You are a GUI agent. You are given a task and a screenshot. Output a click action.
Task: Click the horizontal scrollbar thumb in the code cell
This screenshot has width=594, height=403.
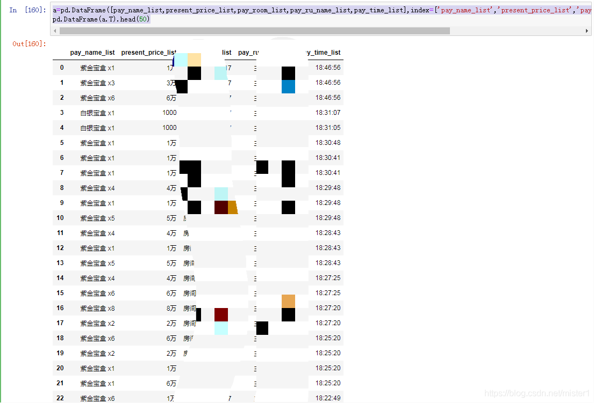(254, 31)
